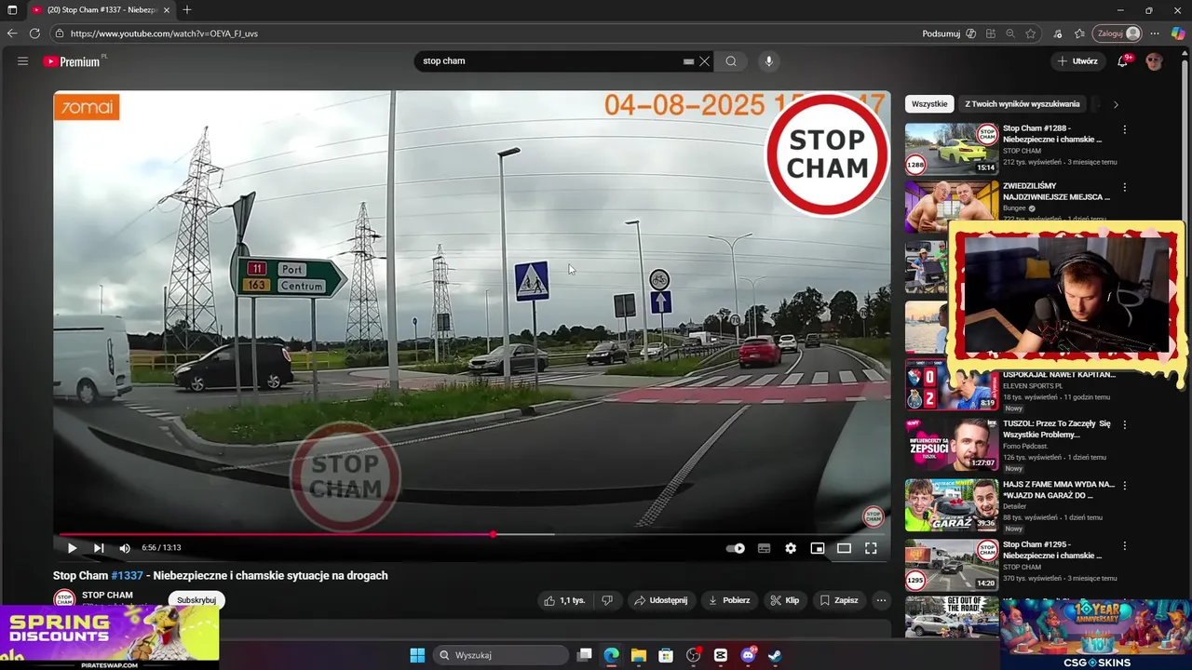Open Stop Cham #1288 video thumbnail

[x=952, y=149]
